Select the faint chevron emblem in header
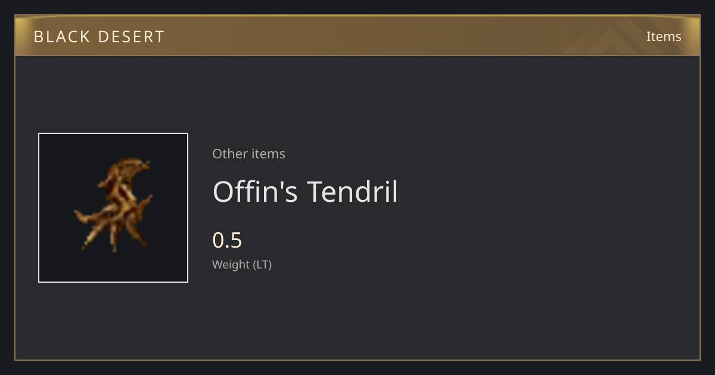Screen dimensions: 715x375 coord(614,36)
